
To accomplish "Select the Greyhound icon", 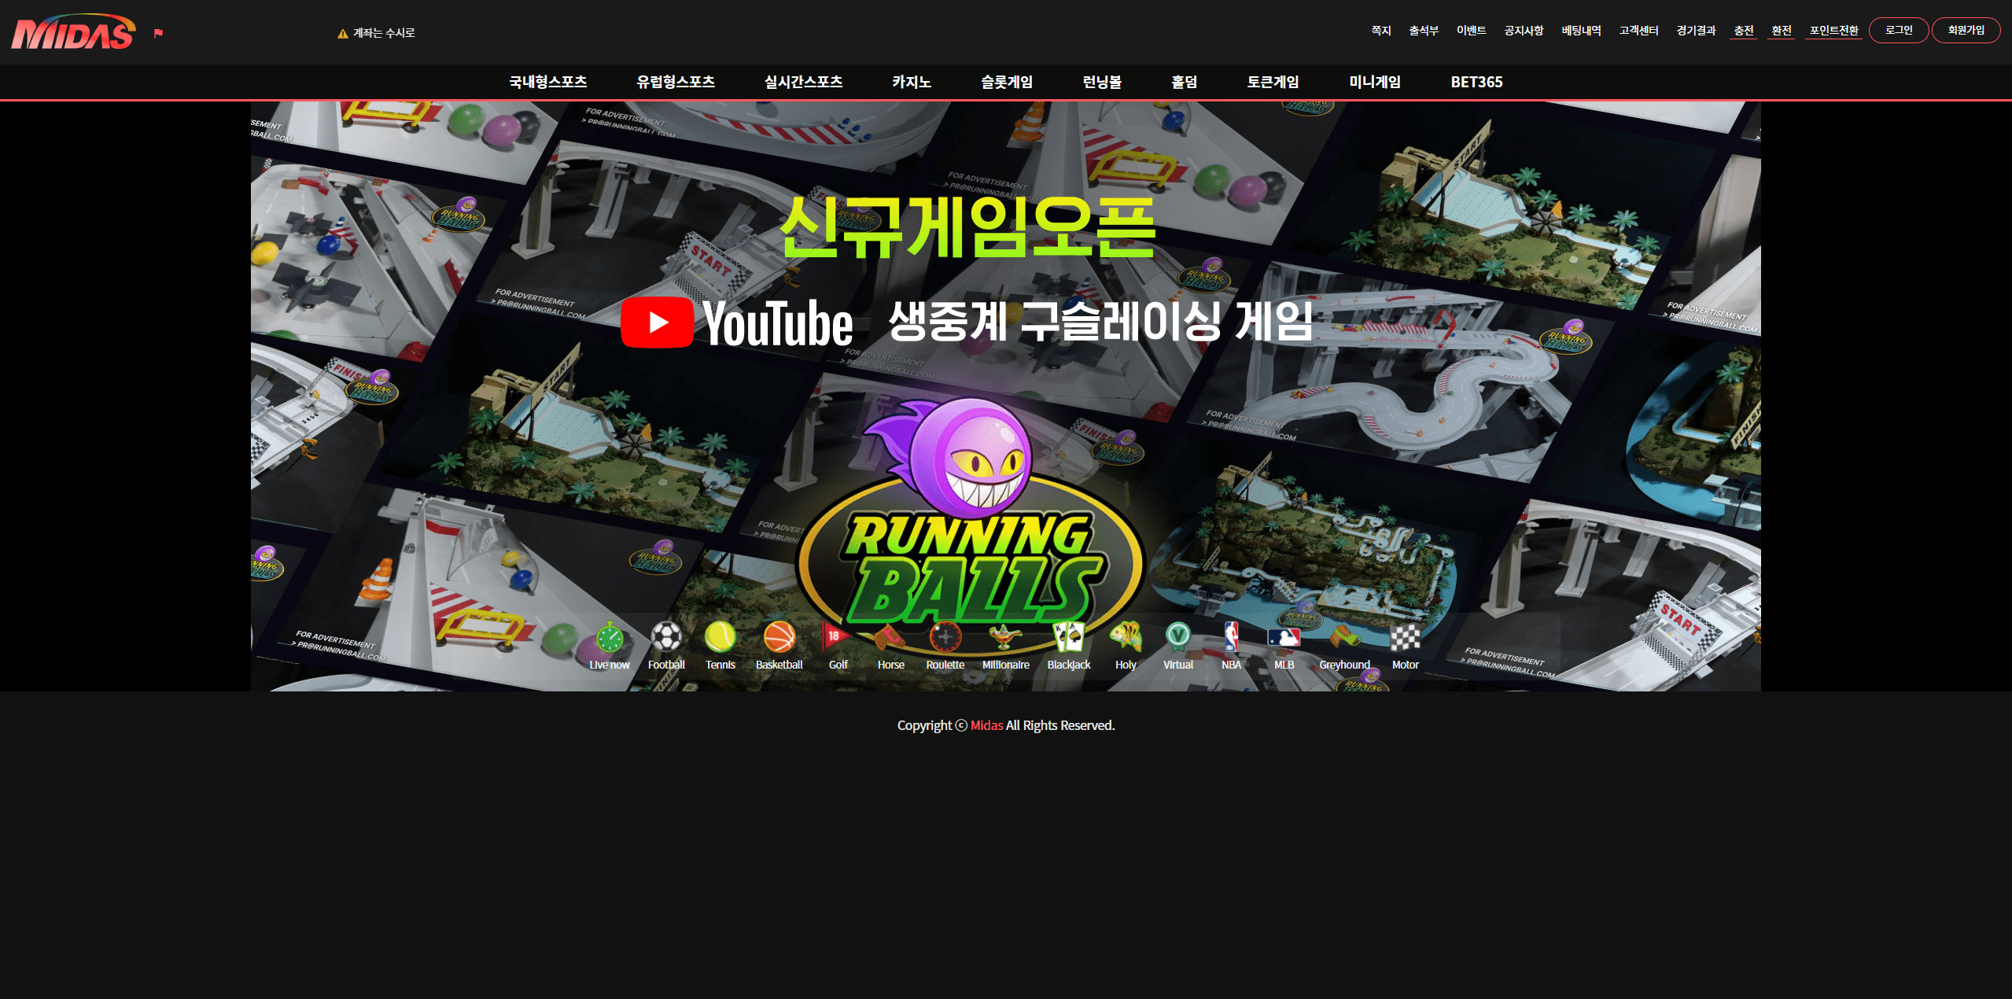I will point(1344,636).
